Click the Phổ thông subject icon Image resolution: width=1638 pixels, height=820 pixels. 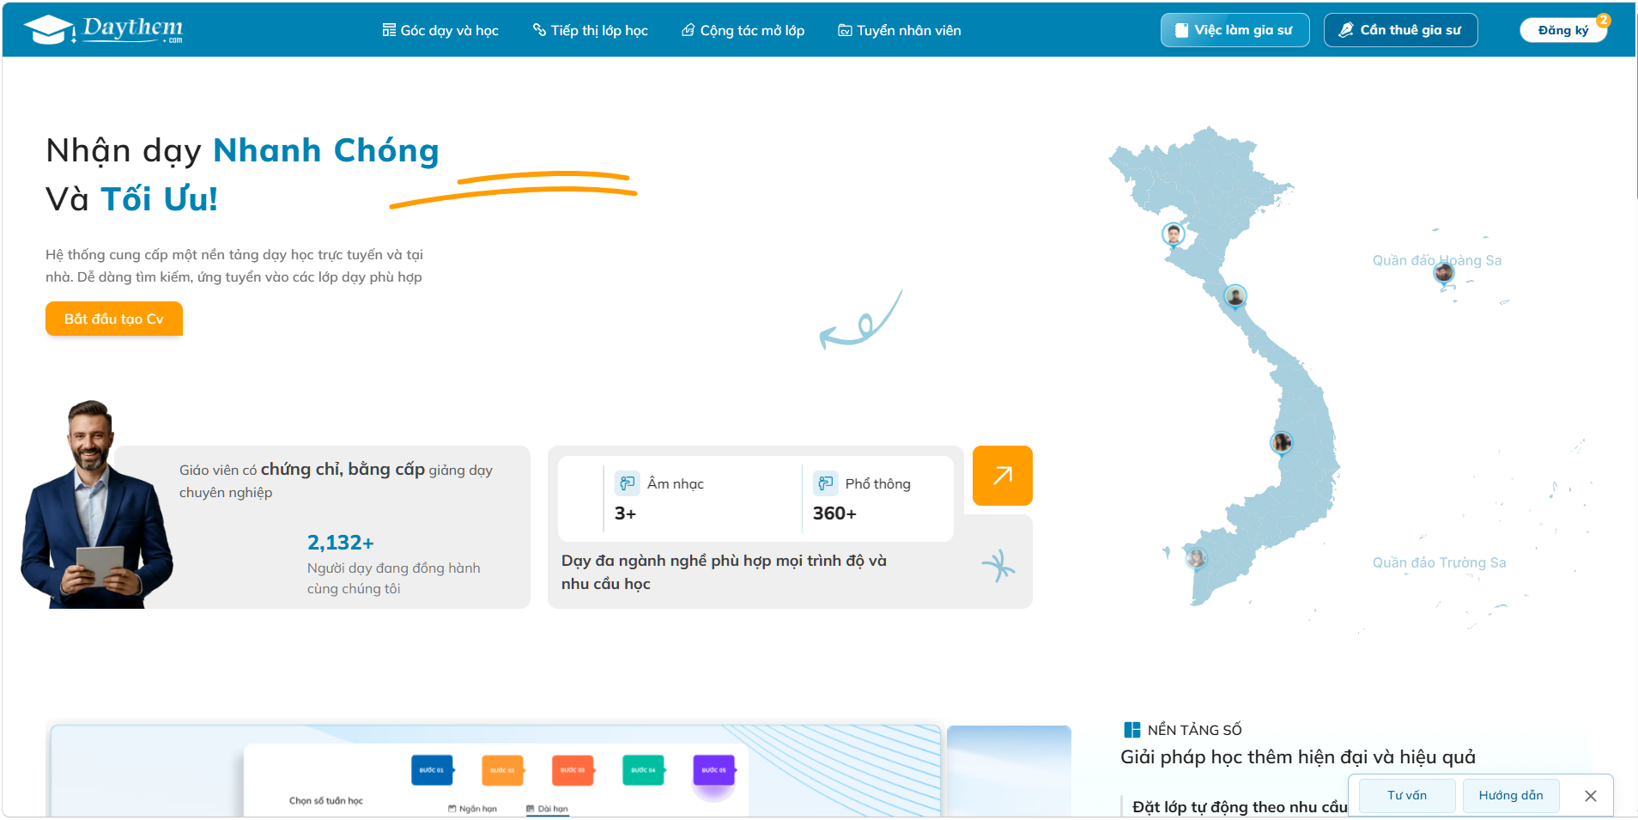(x=826, y=483)
